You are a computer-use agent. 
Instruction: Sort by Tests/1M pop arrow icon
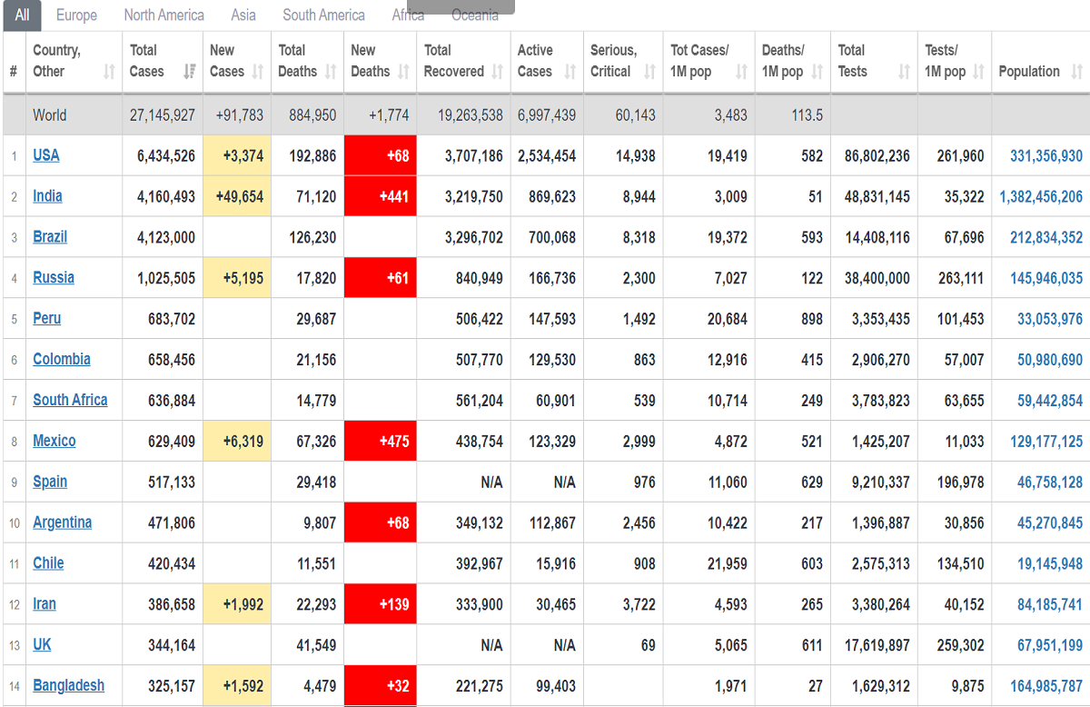[979, 72]
